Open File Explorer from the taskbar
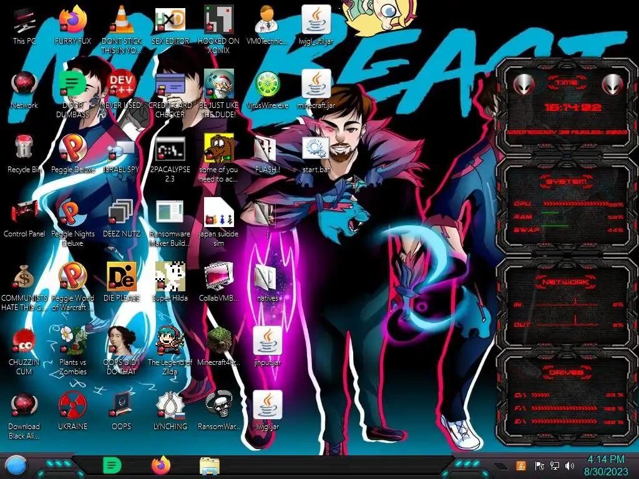Image resolution: width=639 pixels, height=479 pixels. (x=210, y=466)
